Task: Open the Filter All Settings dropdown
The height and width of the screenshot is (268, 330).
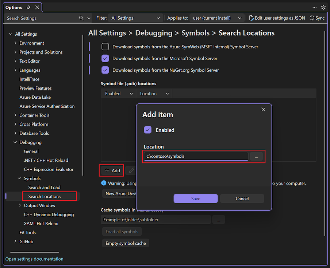Action: tap(135, 17)
